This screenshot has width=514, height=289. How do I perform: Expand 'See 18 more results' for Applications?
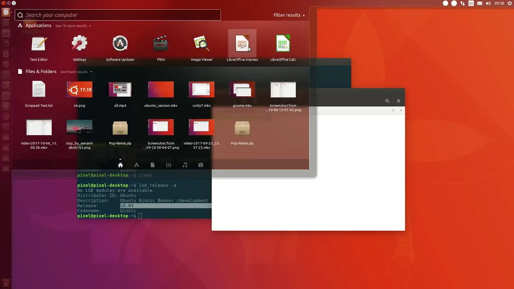click(71, 26)
